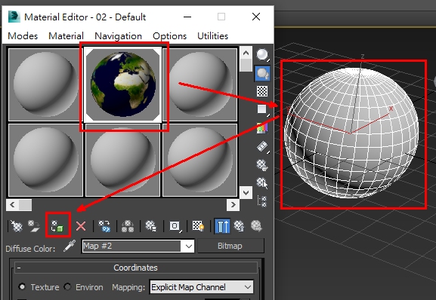Toggle the checkered Background button
This screenshot has width=436, height=300.
262,91
